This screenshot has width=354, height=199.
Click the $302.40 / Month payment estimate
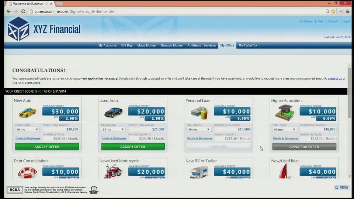[152, 139]
